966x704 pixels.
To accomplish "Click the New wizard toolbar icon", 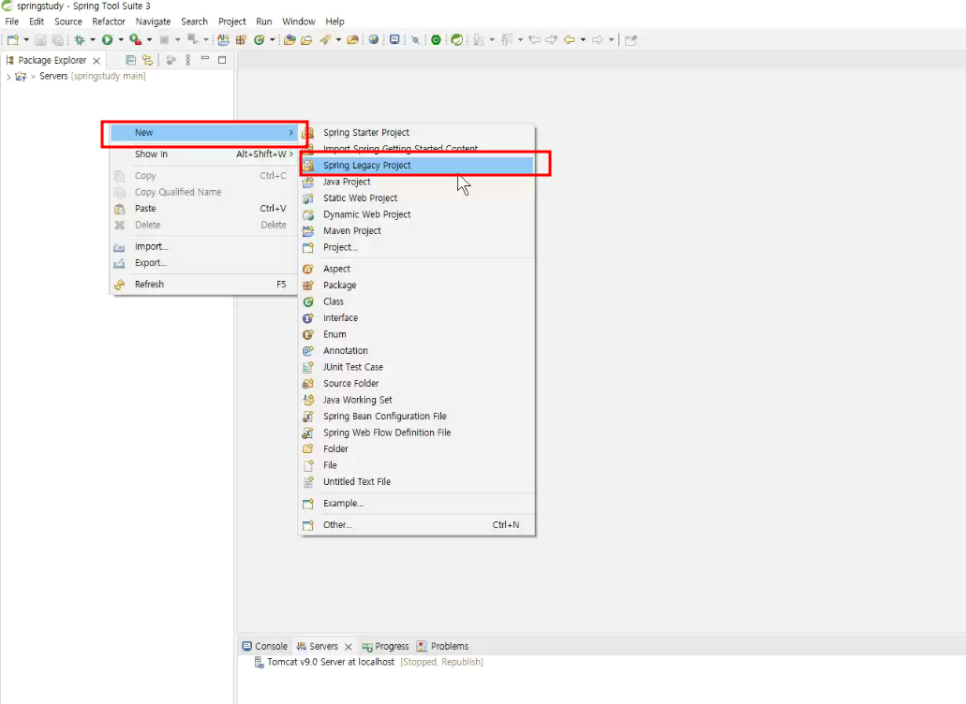I will pyautogui.click(x=12, y=40).
